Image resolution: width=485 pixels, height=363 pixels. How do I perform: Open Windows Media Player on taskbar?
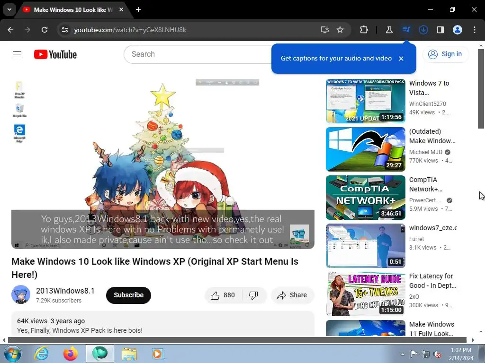pyautogui.click(x=158, y=354)
